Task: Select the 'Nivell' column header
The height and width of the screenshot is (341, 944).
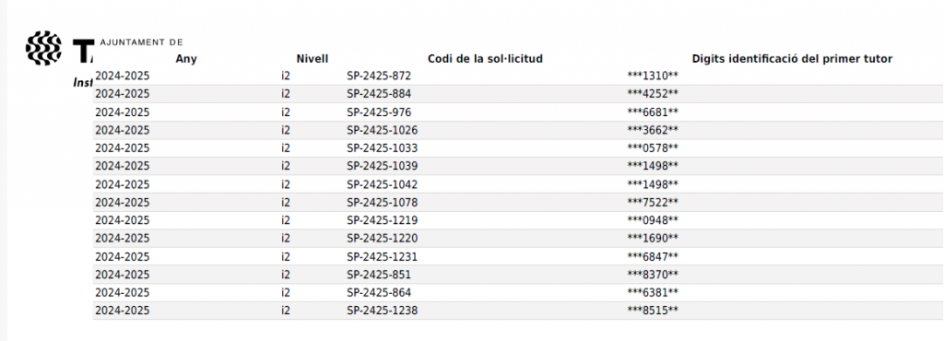Action: click(x=313, y=59)
